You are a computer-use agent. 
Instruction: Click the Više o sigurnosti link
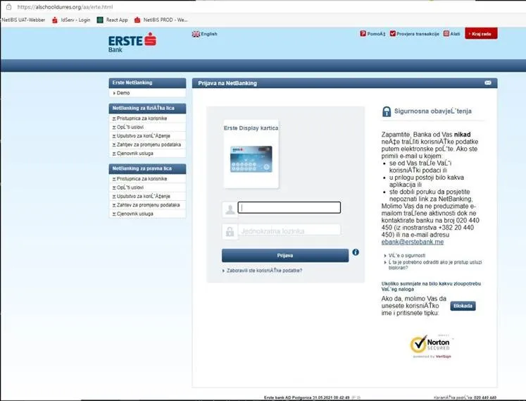pyautogui.click(x=406, y=256)
